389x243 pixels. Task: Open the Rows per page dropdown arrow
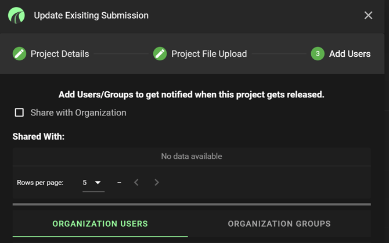coord(98,183)
